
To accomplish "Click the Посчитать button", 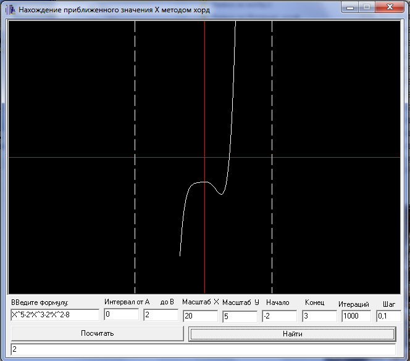I will click(98, 333).
